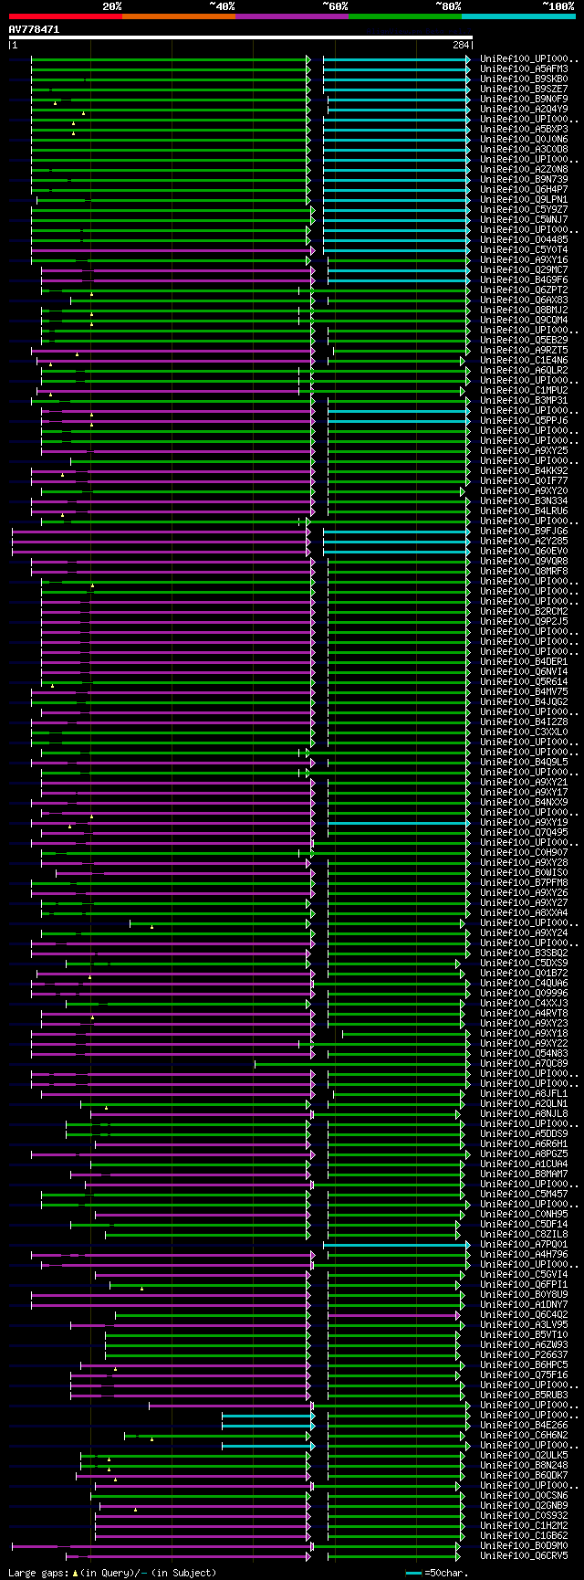Click the cyan ~100% identity legend segment
Screen dimensions: 584x1580
pyautogui.click(x=517, y=16)
